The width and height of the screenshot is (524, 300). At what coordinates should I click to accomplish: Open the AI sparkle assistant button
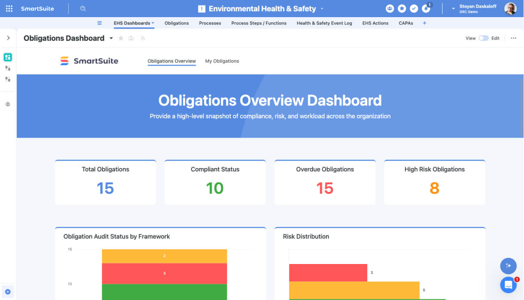pos(509,266)
